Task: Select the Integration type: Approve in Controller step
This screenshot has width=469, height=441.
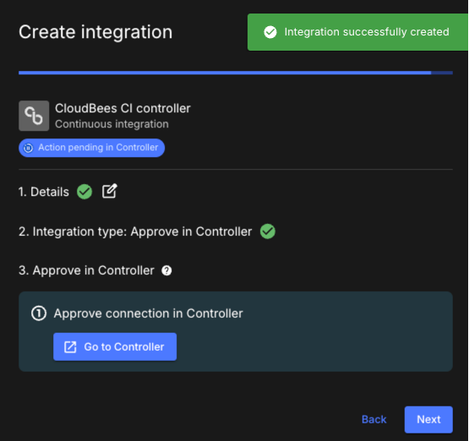Action: (x=135, y=231)
